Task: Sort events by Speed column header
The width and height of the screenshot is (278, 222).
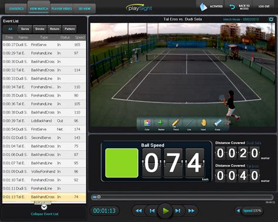Action: 80,37
